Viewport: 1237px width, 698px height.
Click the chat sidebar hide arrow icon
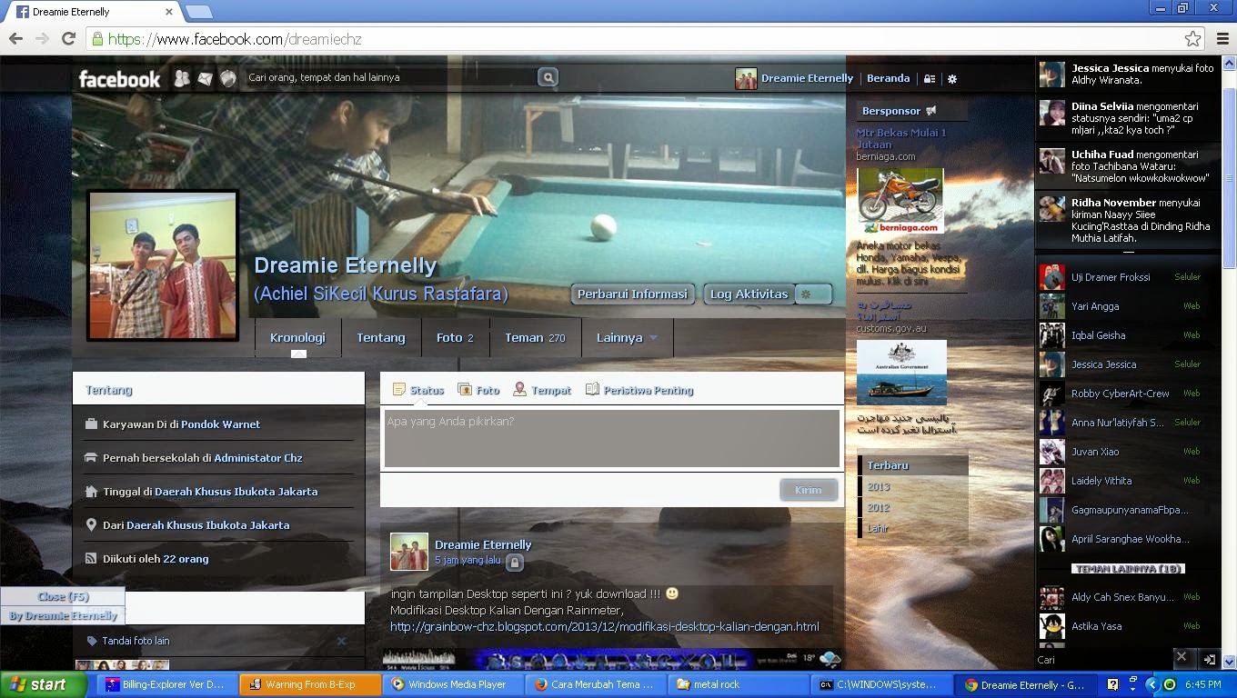(1209, 659)
